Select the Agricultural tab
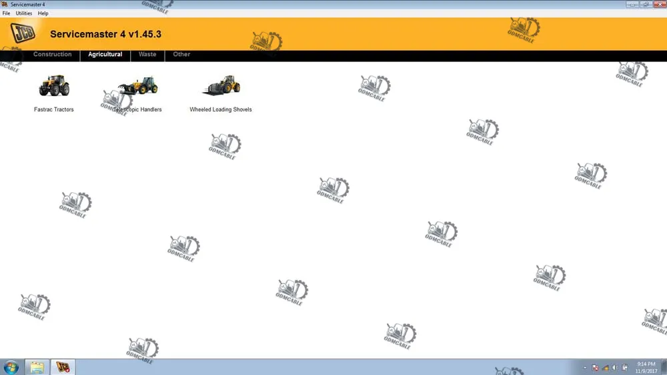This screenshot has width=667, height=375. 105,55
